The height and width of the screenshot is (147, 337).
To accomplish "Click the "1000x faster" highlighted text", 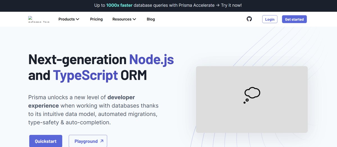I will coord(119,5).
